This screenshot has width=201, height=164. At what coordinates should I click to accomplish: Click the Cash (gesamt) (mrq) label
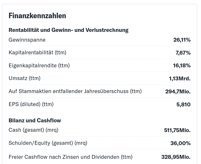pos(33,130)
